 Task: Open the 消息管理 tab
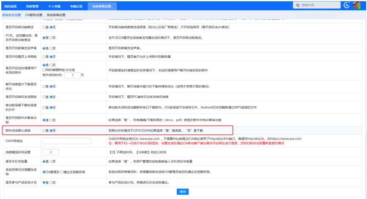32,6
